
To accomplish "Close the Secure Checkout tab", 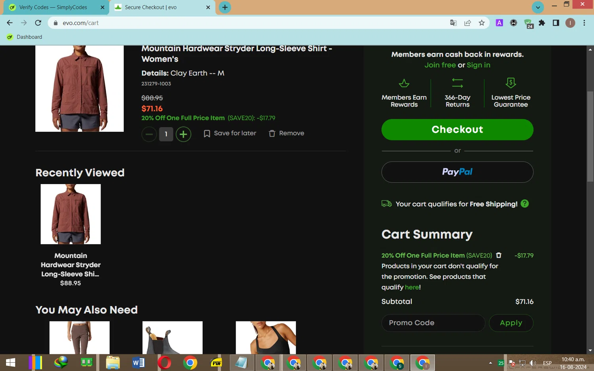I will [x=208, y=7].
